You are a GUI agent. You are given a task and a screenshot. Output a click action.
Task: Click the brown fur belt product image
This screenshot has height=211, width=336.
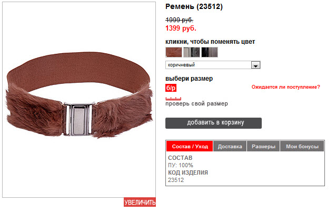coord(79,94)
